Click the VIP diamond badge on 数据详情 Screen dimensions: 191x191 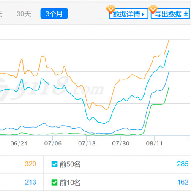[x=111, y=9]
